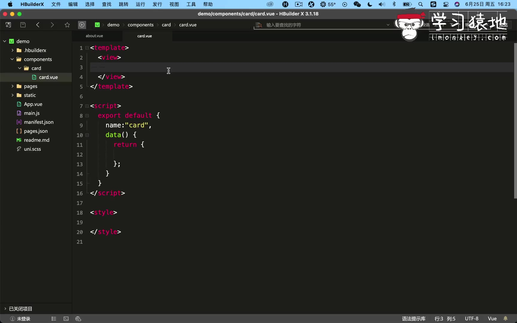Open the notification bell in status bar

tap(506, 319)
